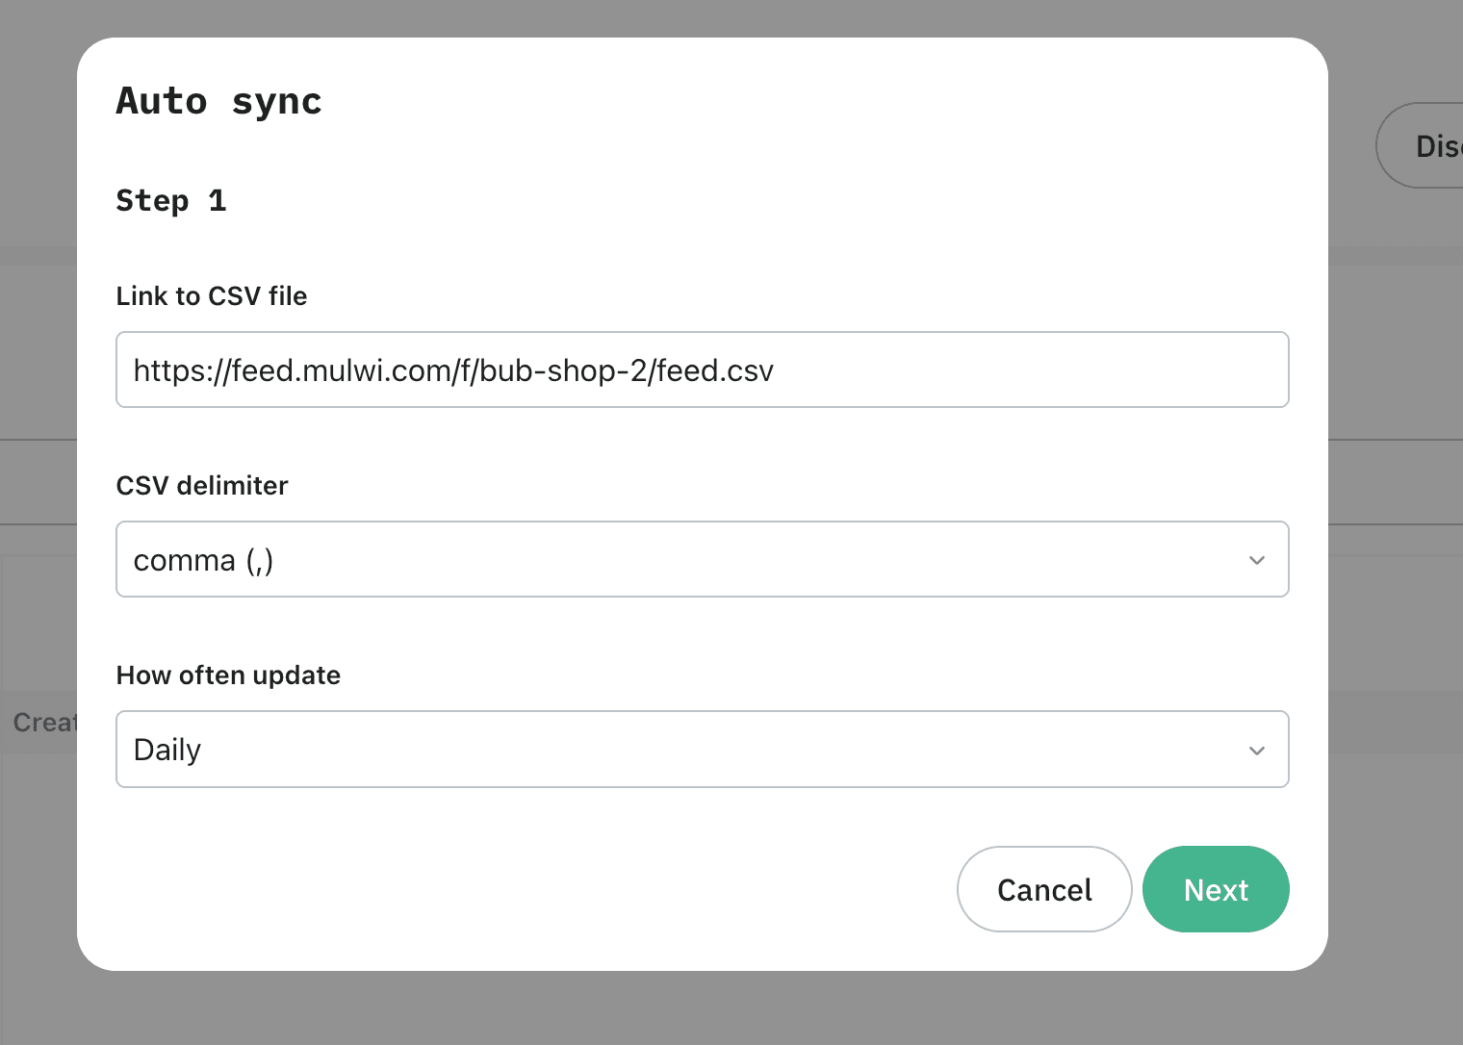Change the delimiter from comma to another option
Viewport: 1463px width, 1045px height.
(703, 559)
